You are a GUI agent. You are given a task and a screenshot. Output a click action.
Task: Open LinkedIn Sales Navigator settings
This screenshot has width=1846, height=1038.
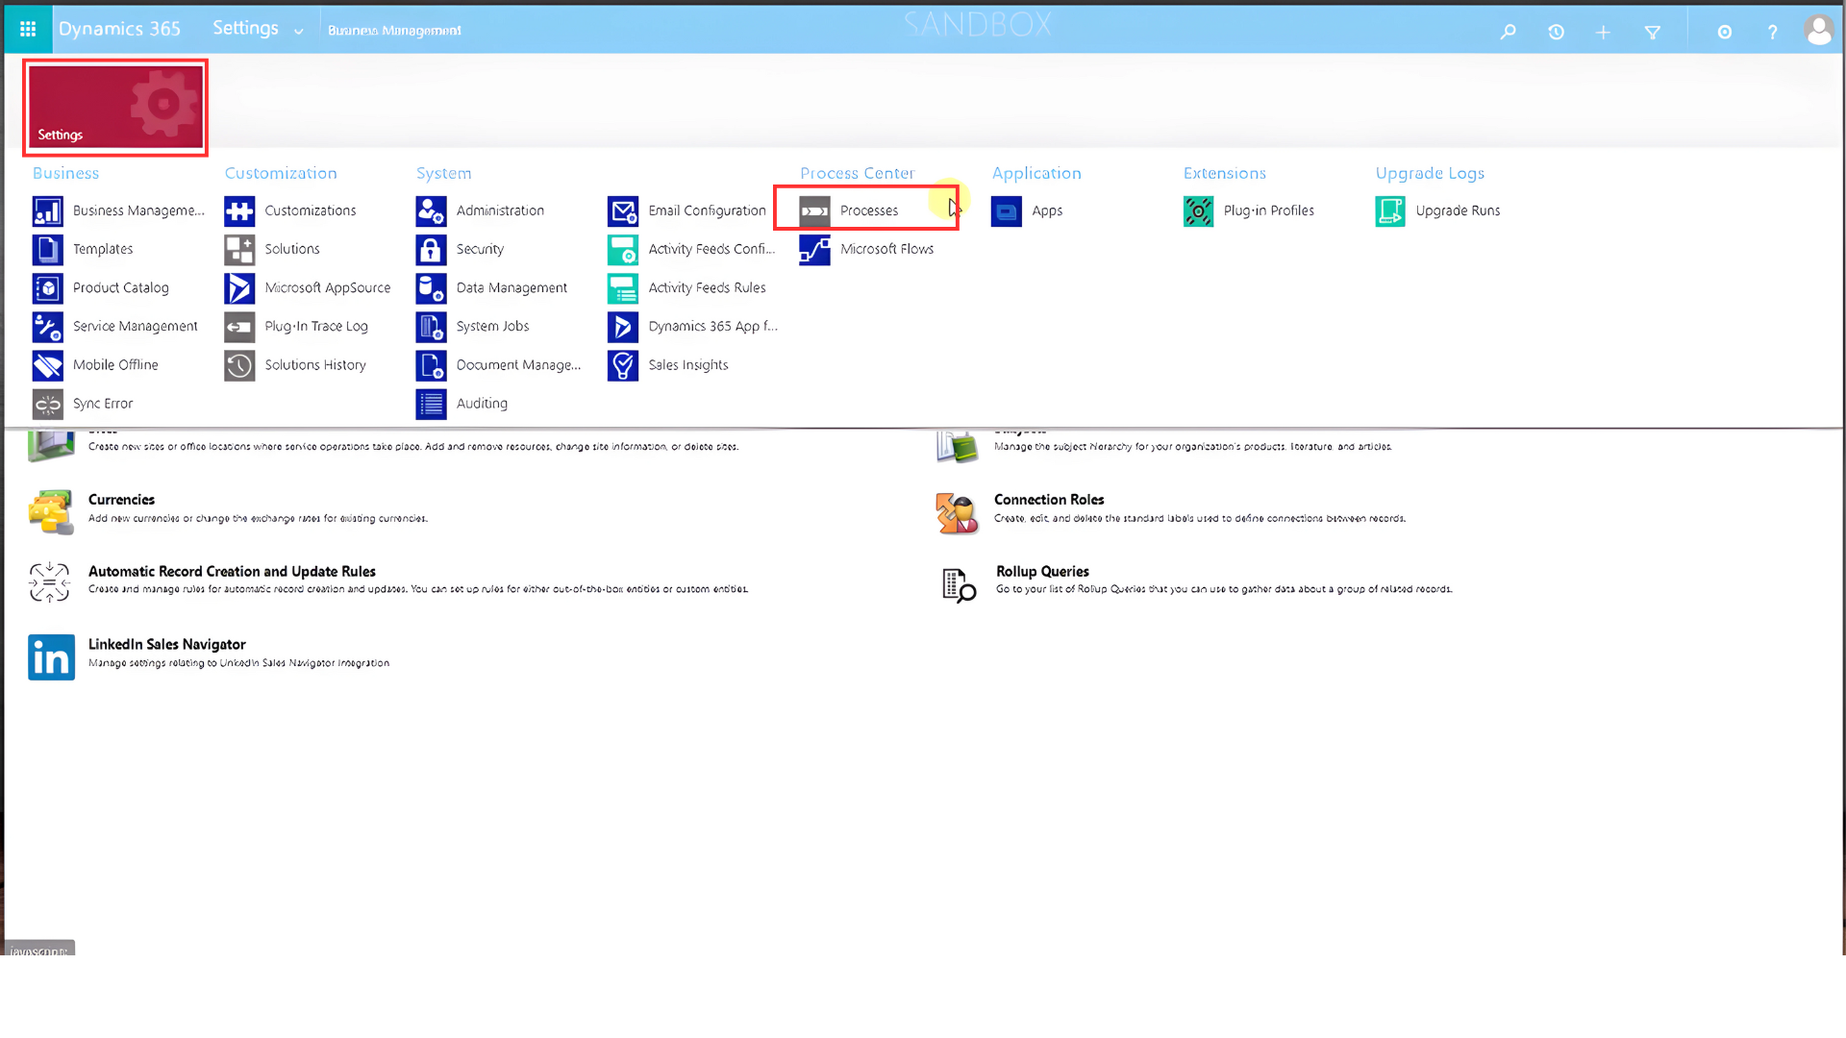[x=167, y=645]
